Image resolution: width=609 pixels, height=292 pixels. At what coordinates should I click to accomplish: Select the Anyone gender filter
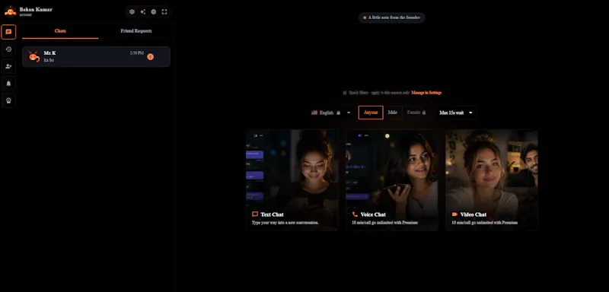click(371, 113)
